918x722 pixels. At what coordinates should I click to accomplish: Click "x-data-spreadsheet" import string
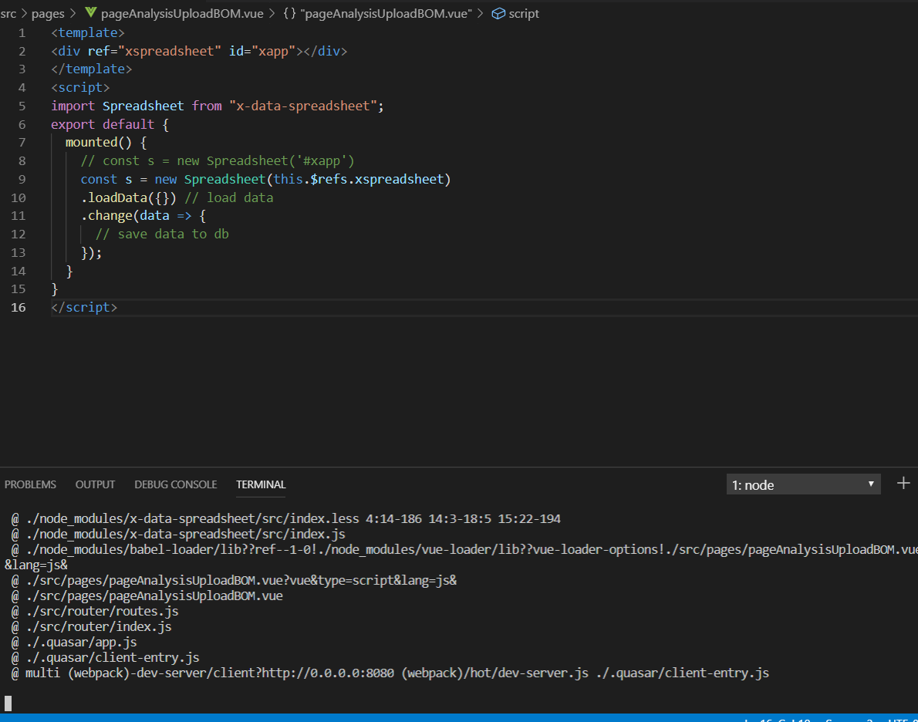coord(302,106)
